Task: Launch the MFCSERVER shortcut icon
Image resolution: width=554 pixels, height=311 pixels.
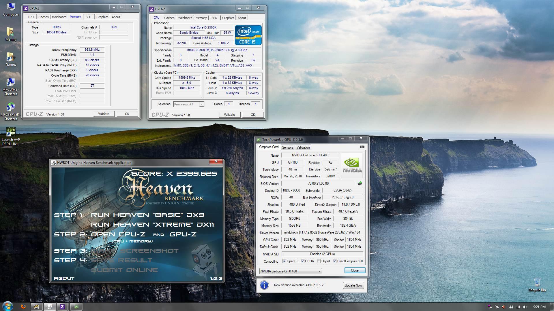Action: (11, 111)
